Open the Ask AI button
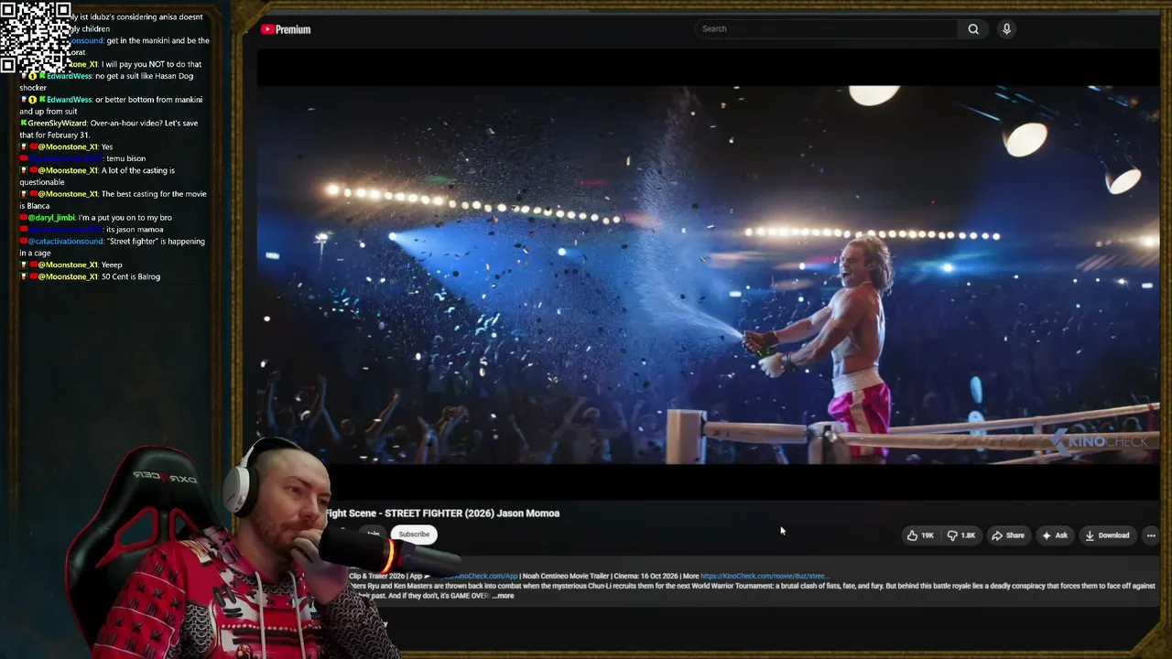 tap(1054, 535)
